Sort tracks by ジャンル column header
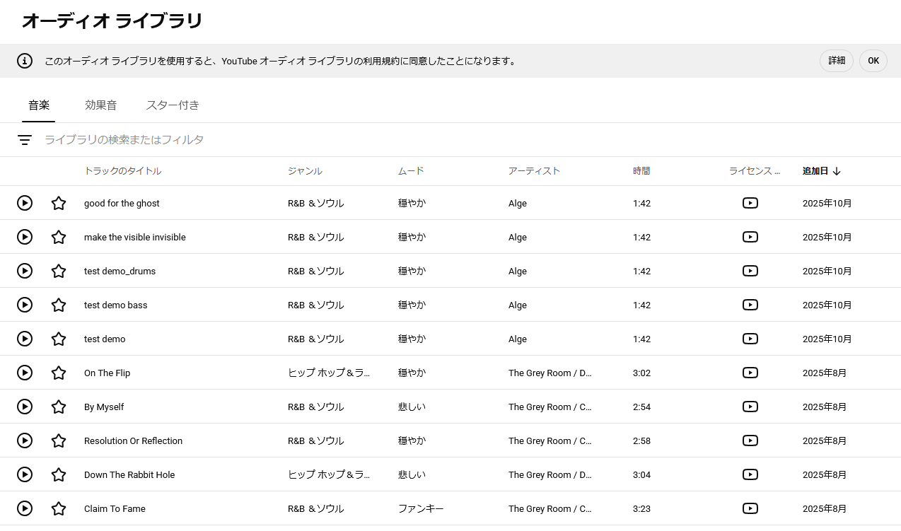The width and height of the screenshot is (901, 531). [305, 171]
